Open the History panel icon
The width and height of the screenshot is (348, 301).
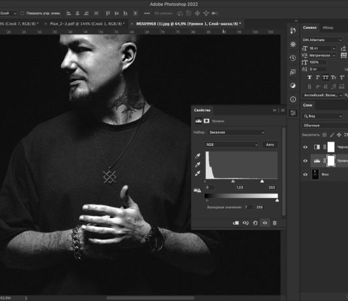[293, 58]
